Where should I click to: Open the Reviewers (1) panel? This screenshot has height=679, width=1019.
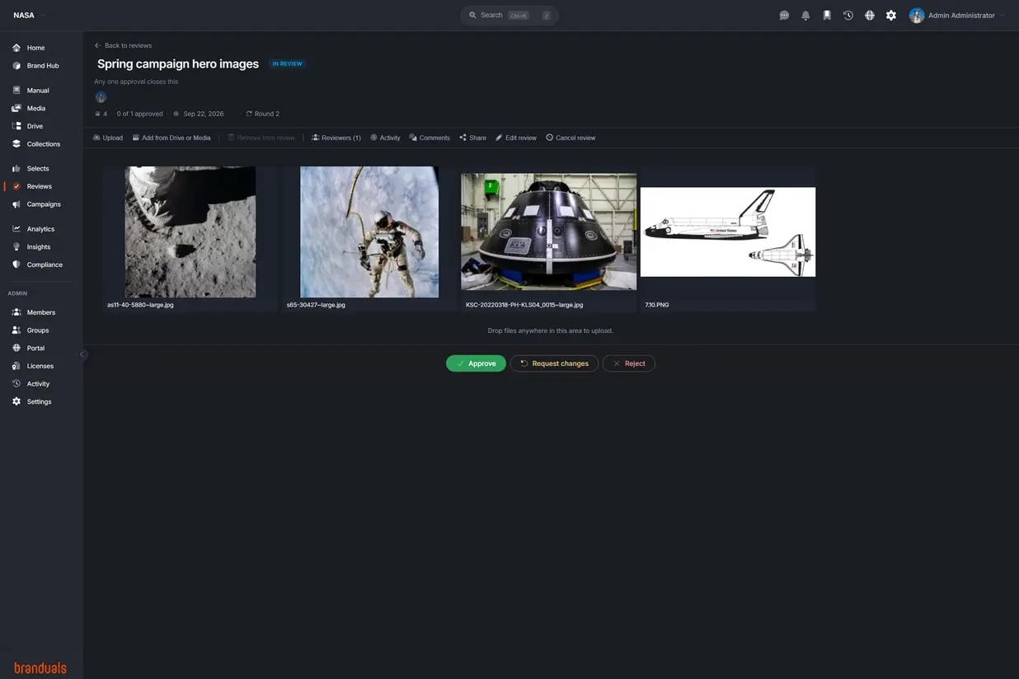click(x=336, y=138)
